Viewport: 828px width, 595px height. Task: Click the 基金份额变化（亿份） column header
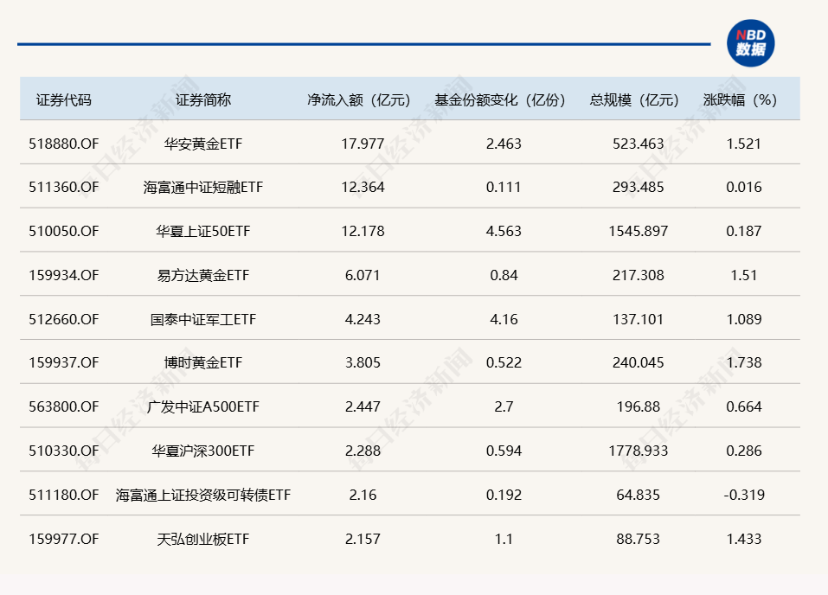[504, 99]
